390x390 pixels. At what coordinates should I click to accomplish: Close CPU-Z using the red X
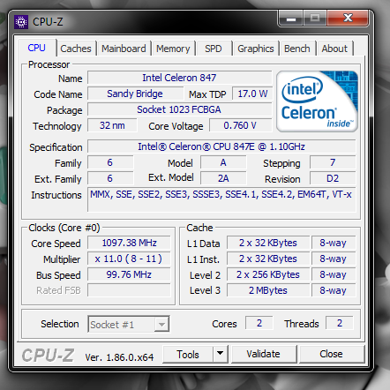(x=348, y=19)
